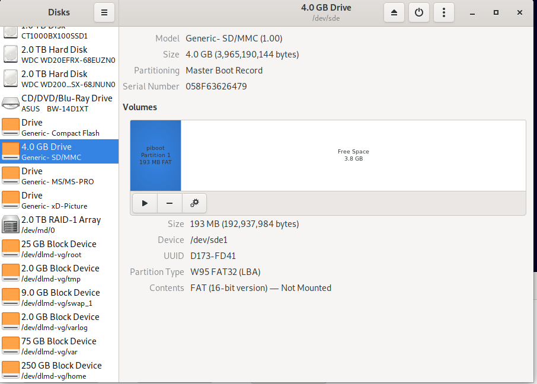Select 2.0 TB RAID-1 Array /dev/md/0
537x384 pixels.
59,225
